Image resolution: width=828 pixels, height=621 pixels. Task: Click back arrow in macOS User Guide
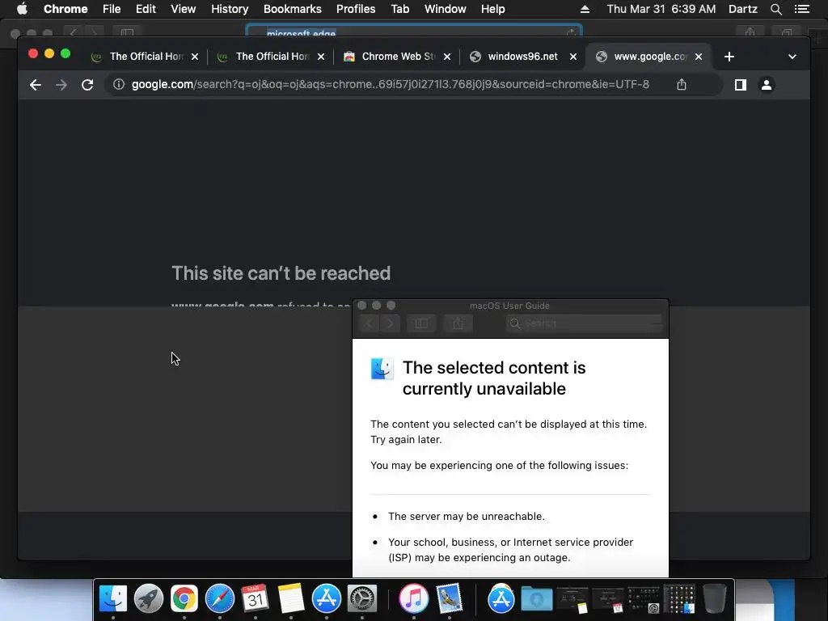point(369,323)
